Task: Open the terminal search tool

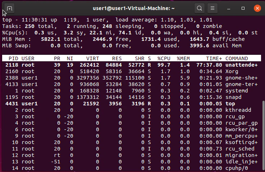Action: [x=200, y=8]
